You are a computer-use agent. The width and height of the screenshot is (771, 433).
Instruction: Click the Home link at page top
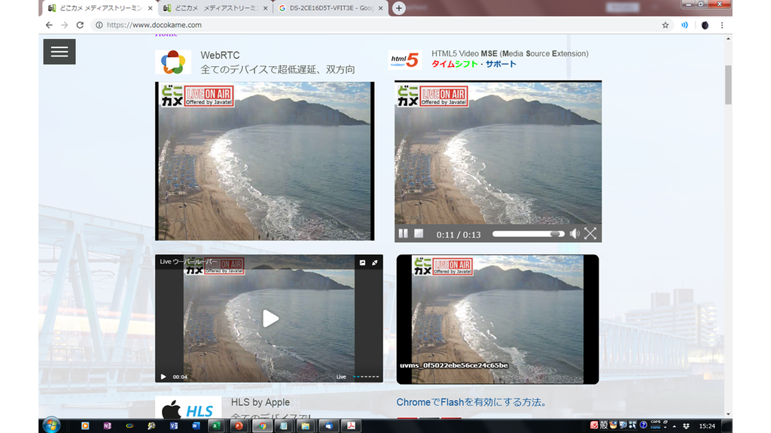coord(166,34)
